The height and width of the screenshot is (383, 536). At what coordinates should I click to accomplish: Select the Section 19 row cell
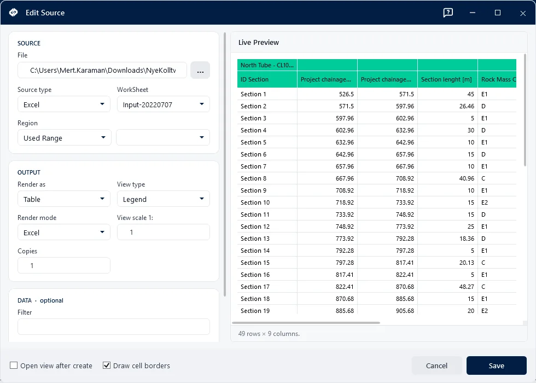click(x=267, y=311)
